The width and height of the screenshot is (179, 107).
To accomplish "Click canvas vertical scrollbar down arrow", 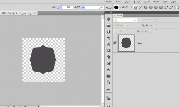I will point(103,103).
